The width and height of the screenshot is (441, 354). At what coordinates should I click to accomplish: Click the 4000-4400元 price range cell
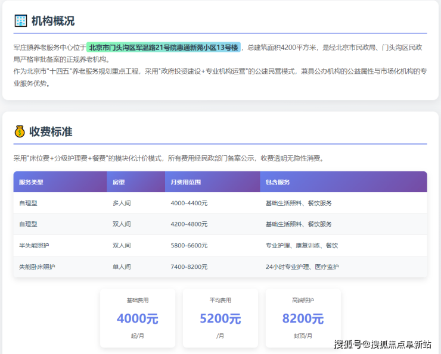189,203
